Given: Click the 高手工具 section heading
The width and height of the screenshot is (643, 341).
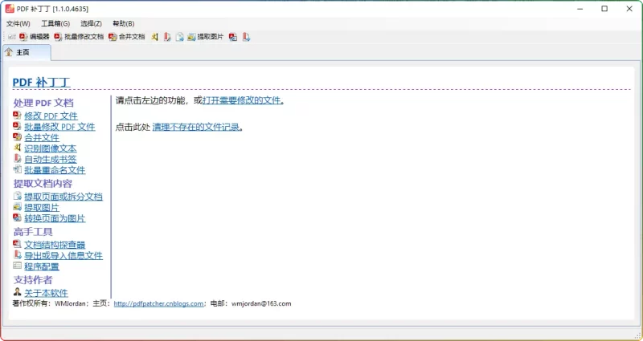Looking at the screenshot, I should [33, 232].
